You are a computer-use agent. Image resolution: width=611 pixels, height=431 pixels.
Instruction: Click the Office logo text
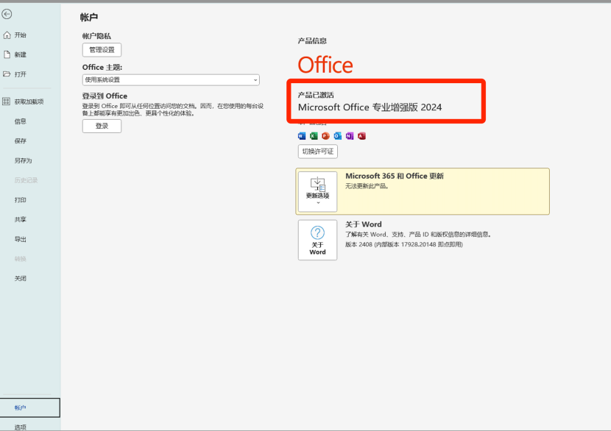click(x=325, y=65)
